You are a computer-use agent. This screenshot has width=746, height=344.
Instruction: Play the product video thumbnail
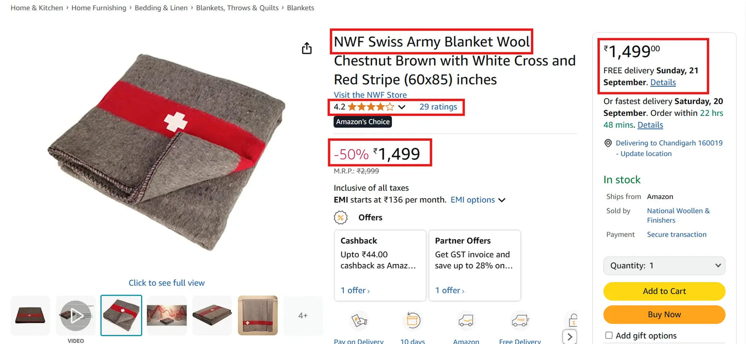click(75, 315)
